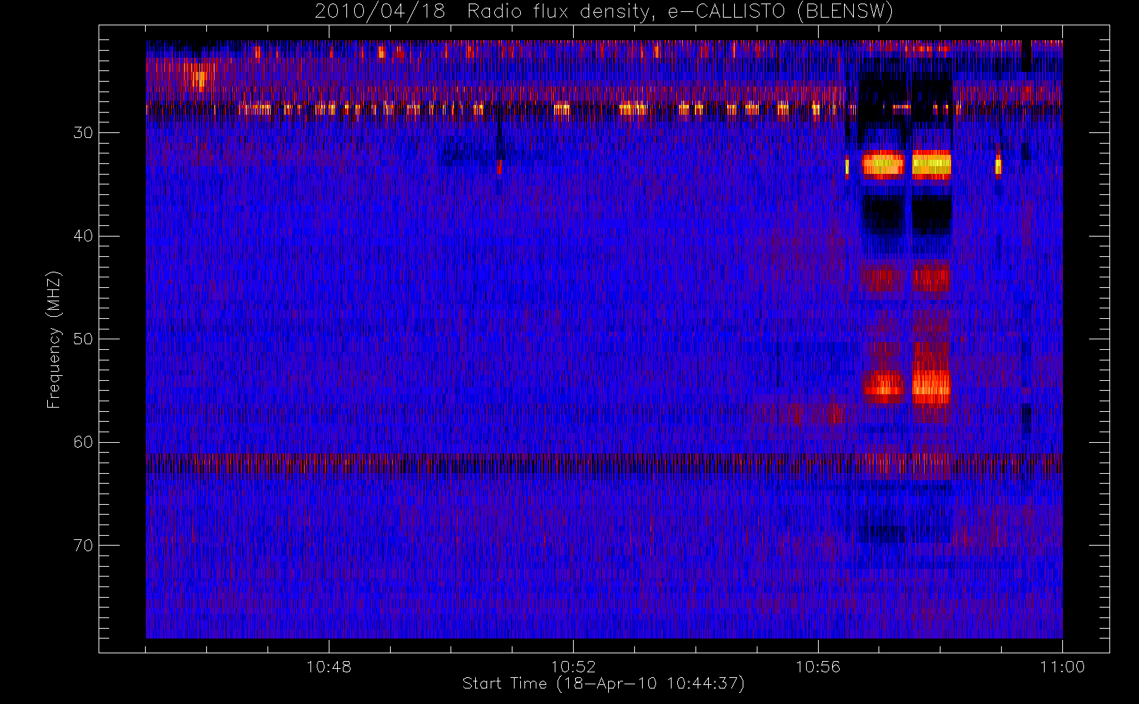The height and width of the screenshot is (704, 1139).
Task: Click the '50' frequency tick label
Action: tap(83, 339)
